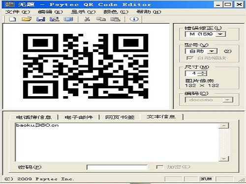This screenshot has width=246, height=184.
Task: Decrease the 尺寸 size stepper value
Action: pos(202,75)
